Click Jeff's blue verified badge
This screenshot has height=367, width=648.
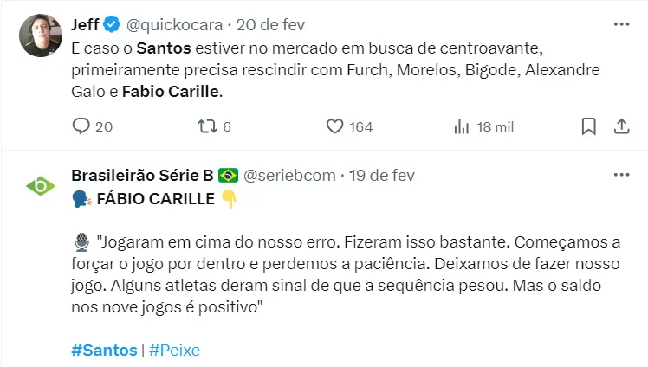(x=112, y=24)
